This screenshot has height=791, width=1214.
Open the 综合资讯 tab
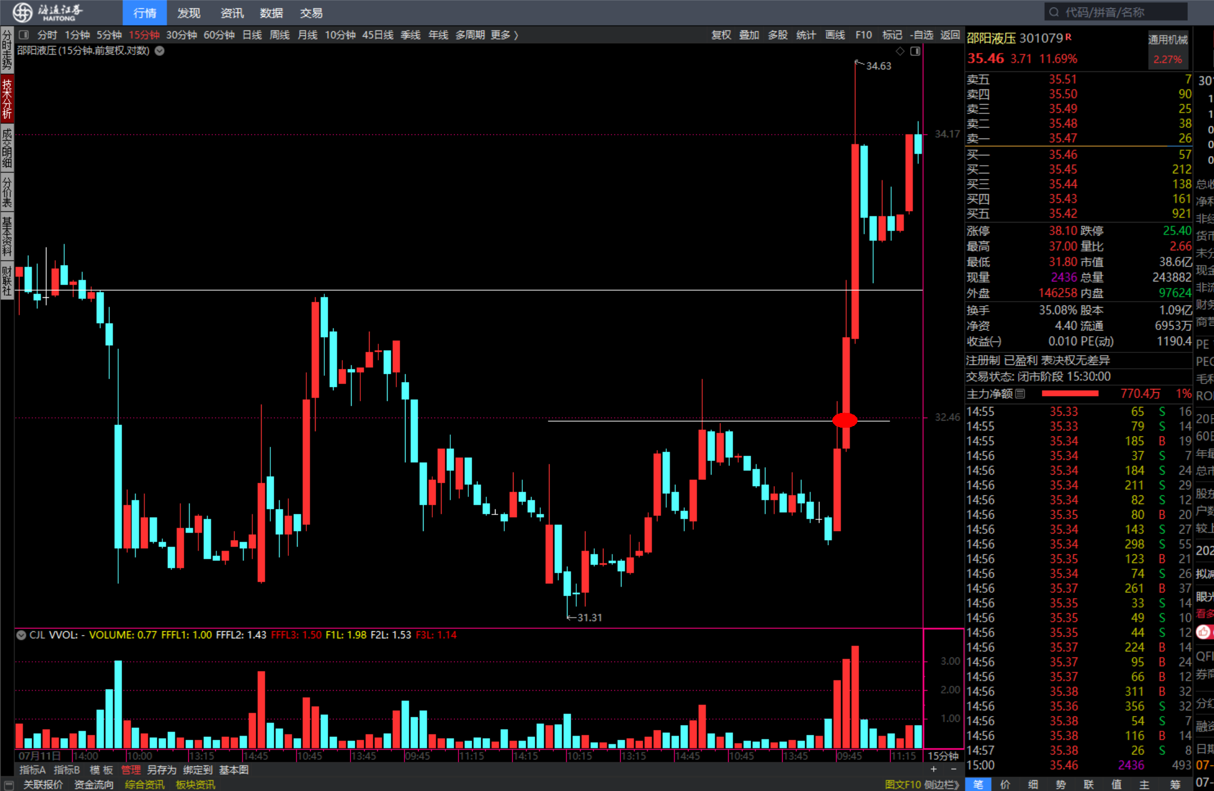click(x=144, y=784)
